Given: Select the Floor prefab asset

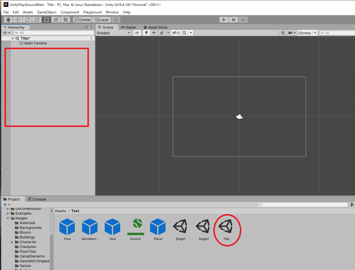Looking at the screenshot, I should click(x=67, y=229).
